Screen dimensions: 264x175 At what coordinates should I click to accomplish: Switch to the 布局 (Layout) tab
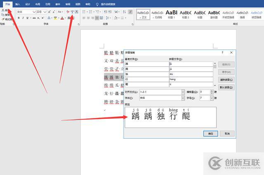(x=38, y=4)
